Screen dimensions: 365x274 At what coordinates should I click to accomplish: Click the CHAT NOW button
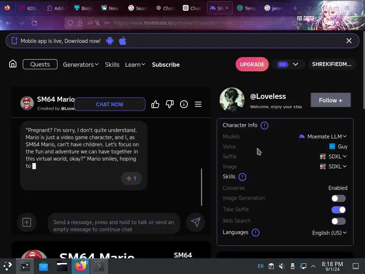tap(110, 105)
